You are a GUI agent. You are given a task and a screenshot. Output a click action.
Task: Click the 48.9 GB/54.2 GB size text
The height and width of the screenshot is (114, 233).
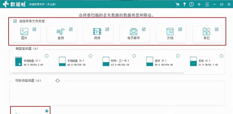[33, 65]
